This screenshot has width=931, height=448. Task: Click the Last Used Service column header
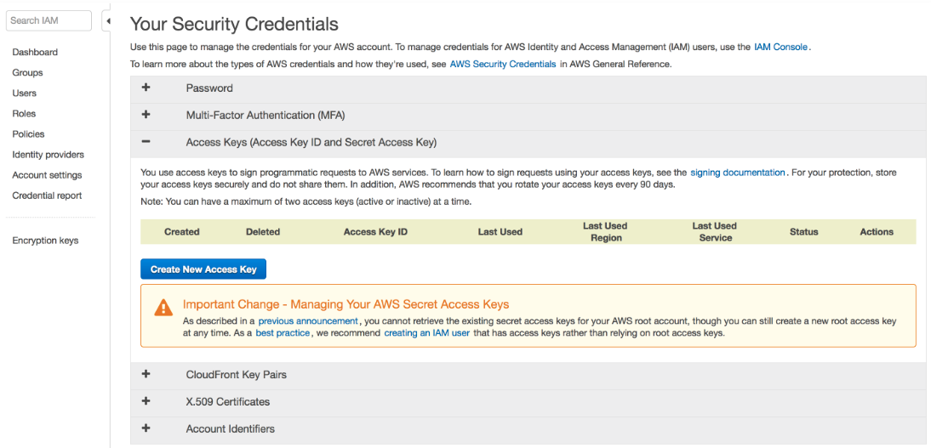tap(715, 232)
